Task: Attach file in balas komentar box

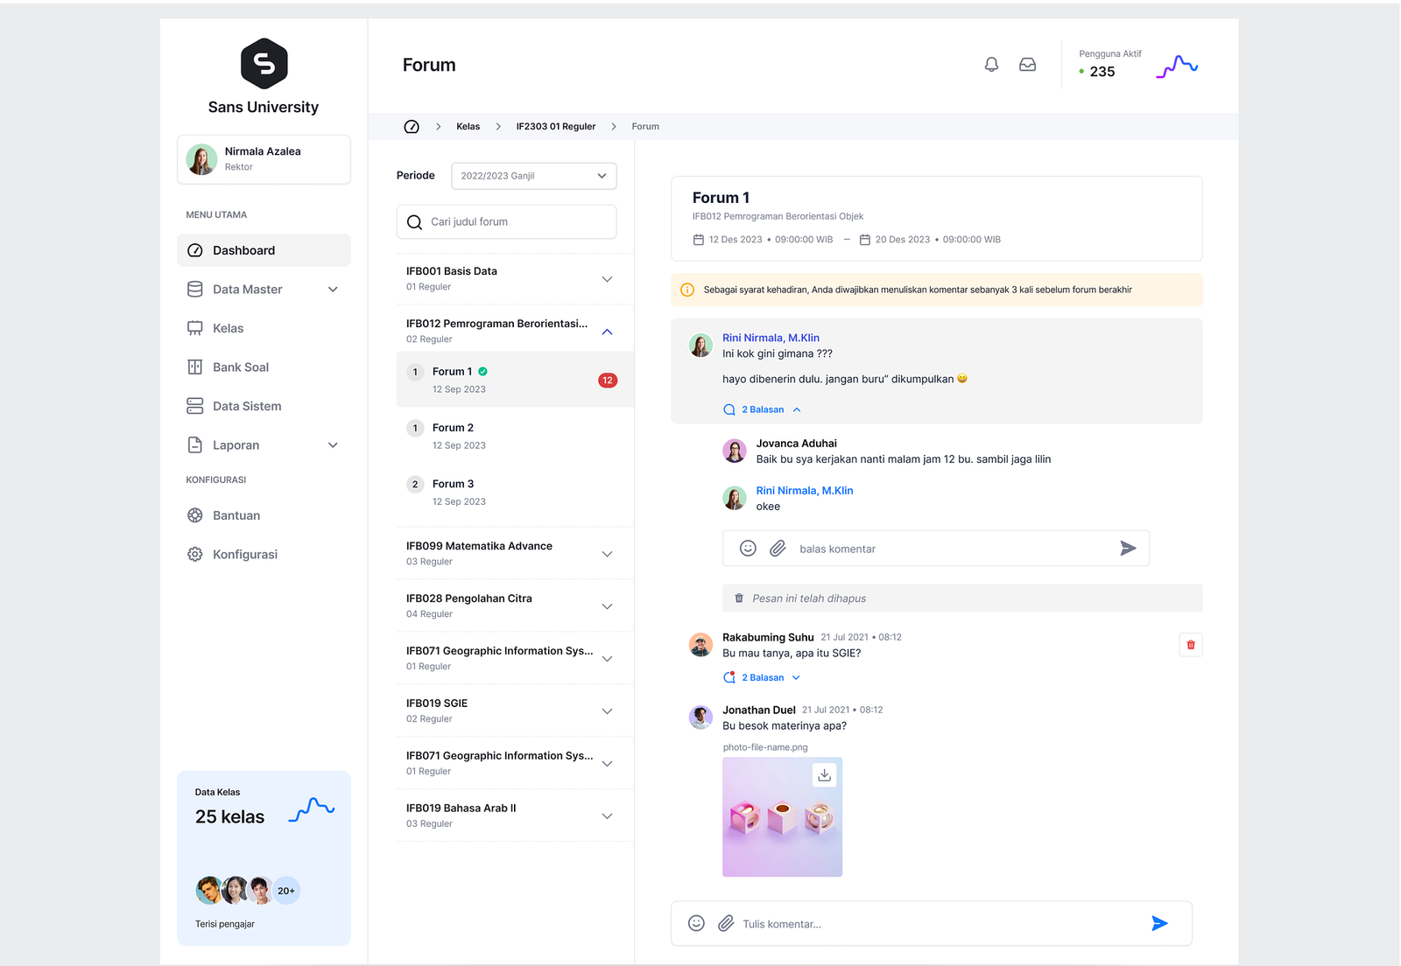Action: (778, 549)
